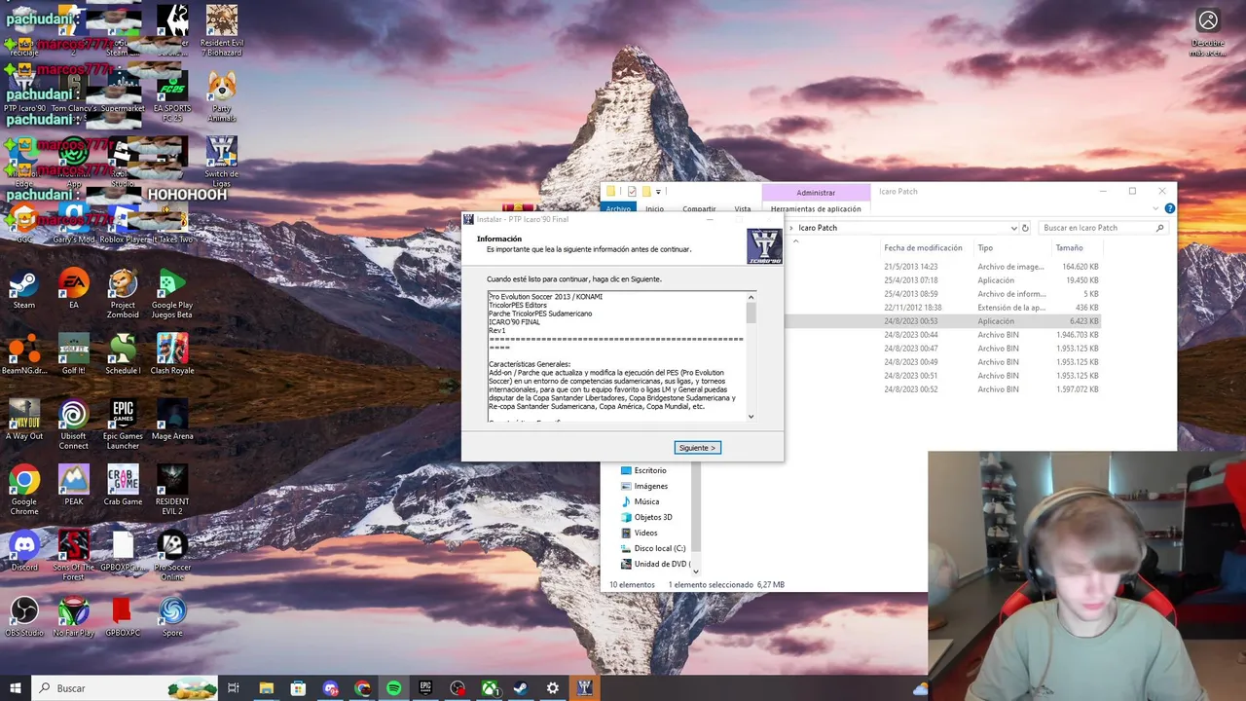Click the Descubre más acerca desktop icon
The height and width of the screenshot is (701, 1246).
point(1208,31)
